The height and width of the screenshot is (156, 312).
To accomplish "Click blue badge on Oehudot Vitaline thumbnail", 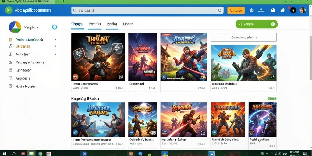I will [132, 133].
